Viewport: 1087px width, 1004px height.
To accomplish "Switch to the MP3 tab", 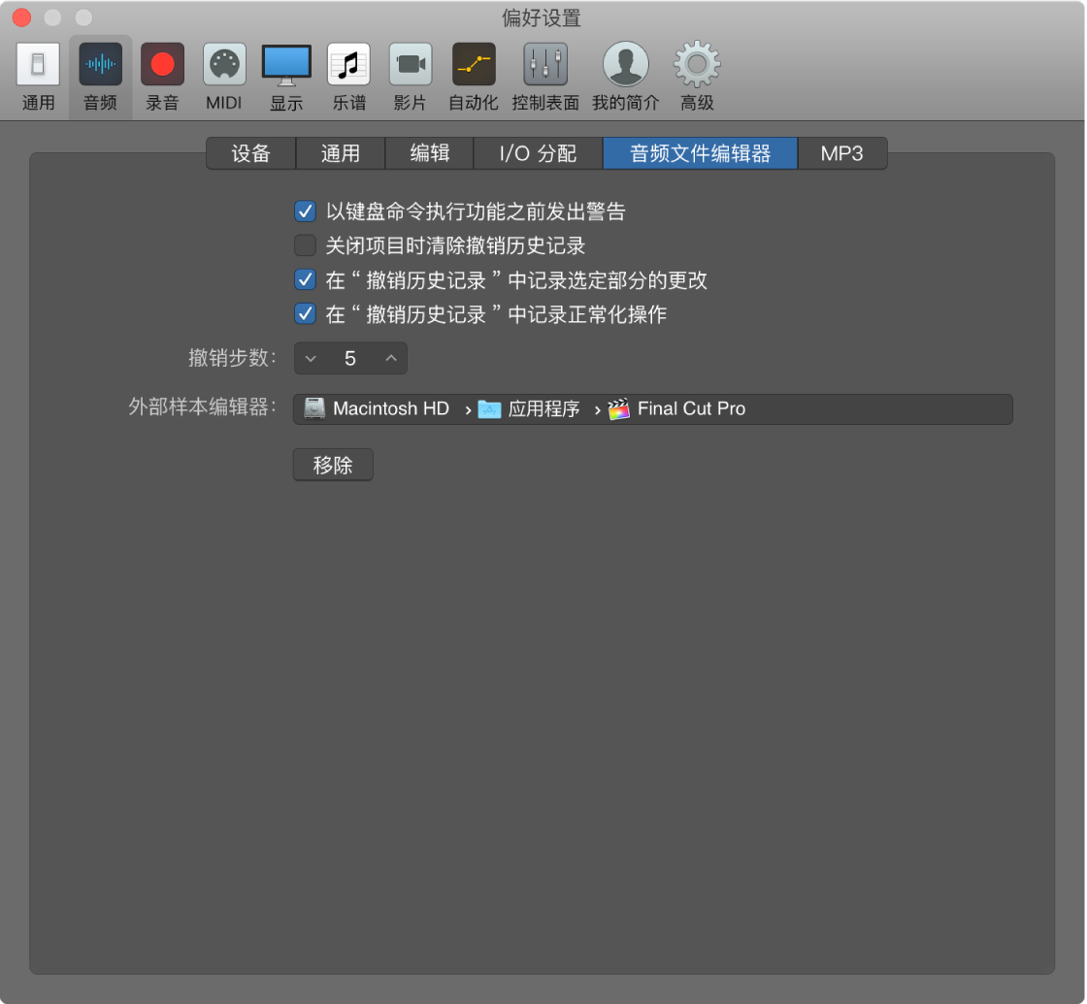I will pos(842,153).
